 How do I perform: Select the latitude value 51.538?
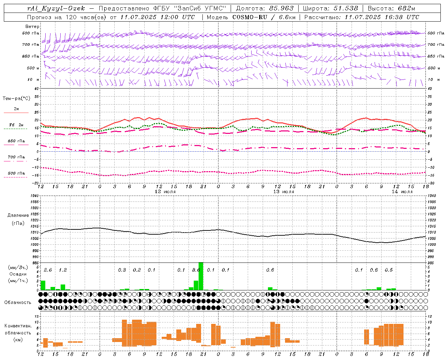tap(346, 8)
